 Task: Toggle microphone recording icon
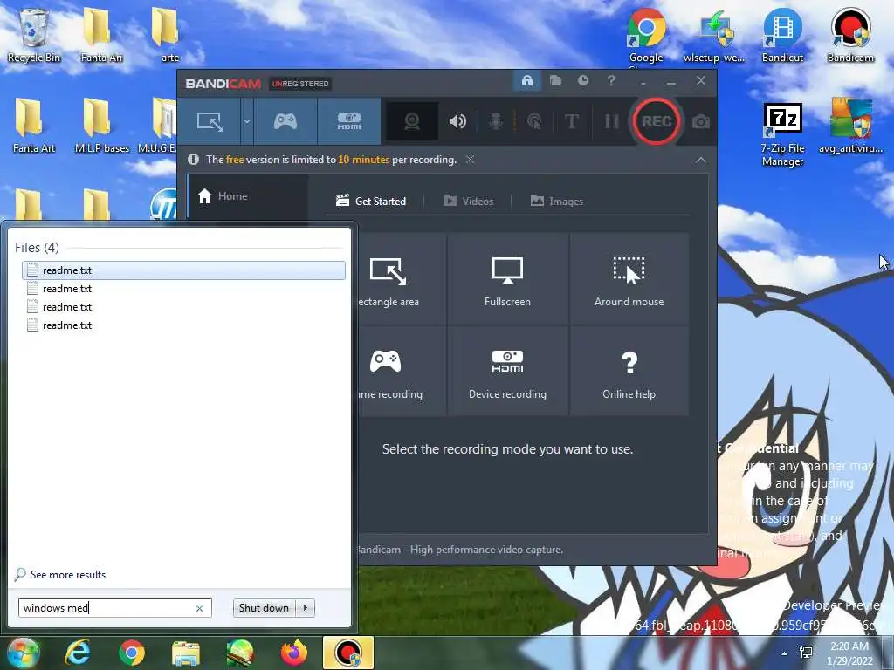[x=496, y=121]
